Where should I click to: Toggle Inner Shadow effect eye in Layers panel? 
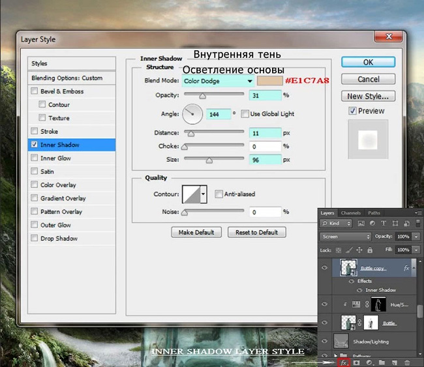coord(359,290)
